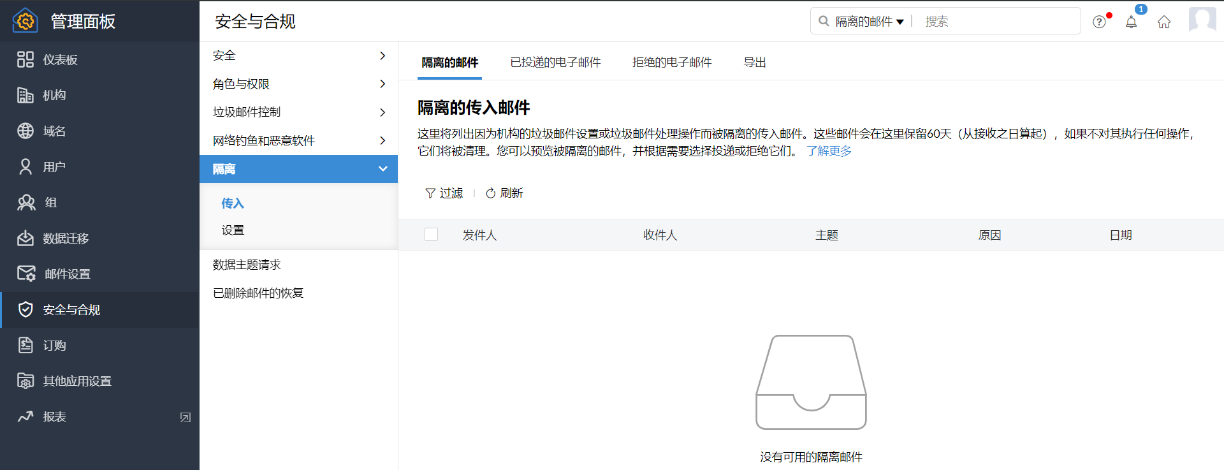The width and height of the screenshot is (1224, 470).
Task: Expand the 安全 submenu chevron
Action: pyautogui.click(x=382, y=55)
